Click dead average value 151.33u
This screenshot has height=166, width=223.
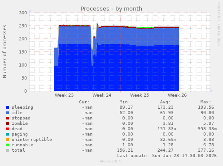coord(167,129)
